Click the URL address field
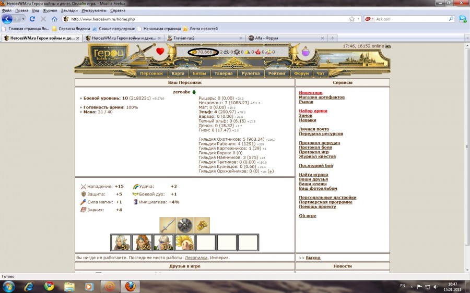Viewport: 470px width, 293px height. tap(208, 19)
